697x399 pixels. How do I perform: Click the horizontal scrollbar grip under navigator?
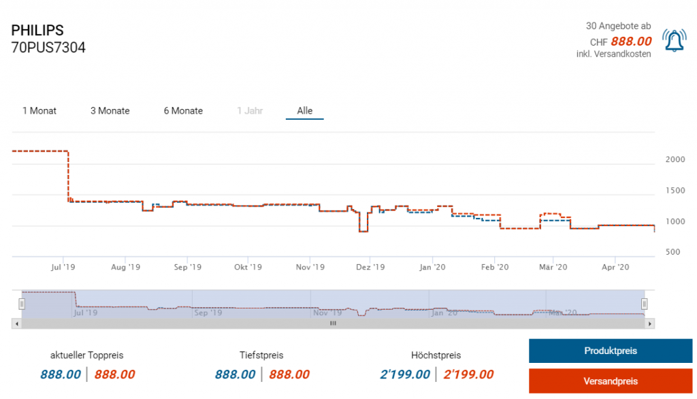[333, 324]
